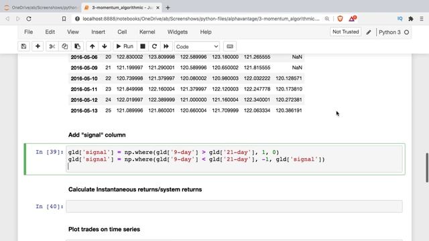Click value 120.386191 in the table
This screenshot has width=429, height=241.
(x=289, y=110)
